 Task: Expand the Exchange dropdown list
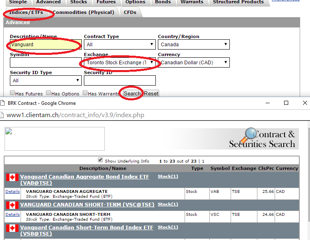point(119,63)
